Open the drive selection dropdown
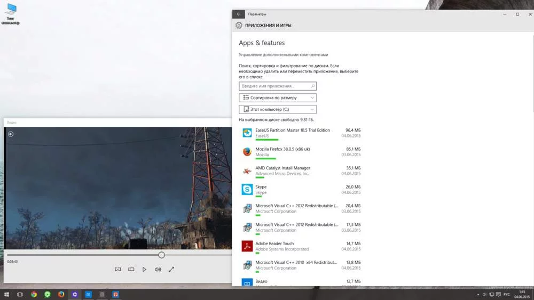Image resolution: width=534 pixels, height=300 pixels. pos(278,109)
